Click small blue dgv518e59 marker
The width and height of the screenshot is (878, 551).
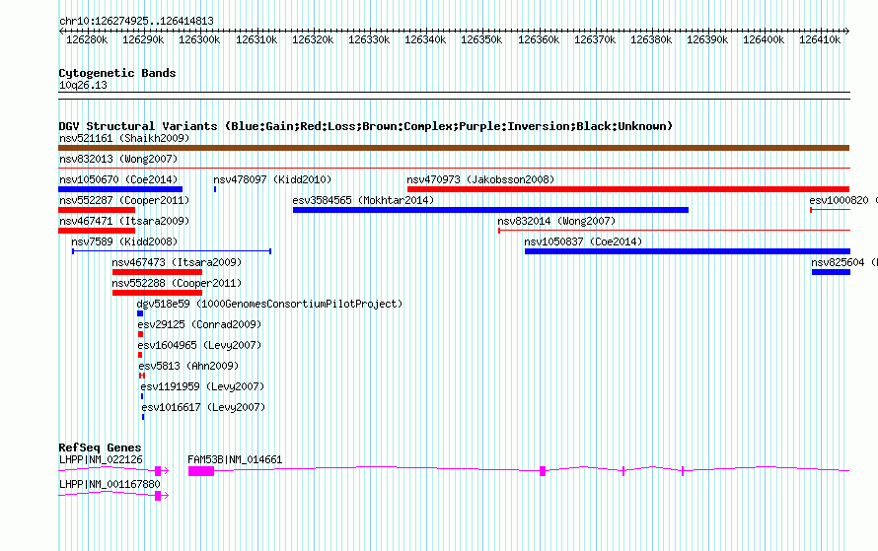140,313
